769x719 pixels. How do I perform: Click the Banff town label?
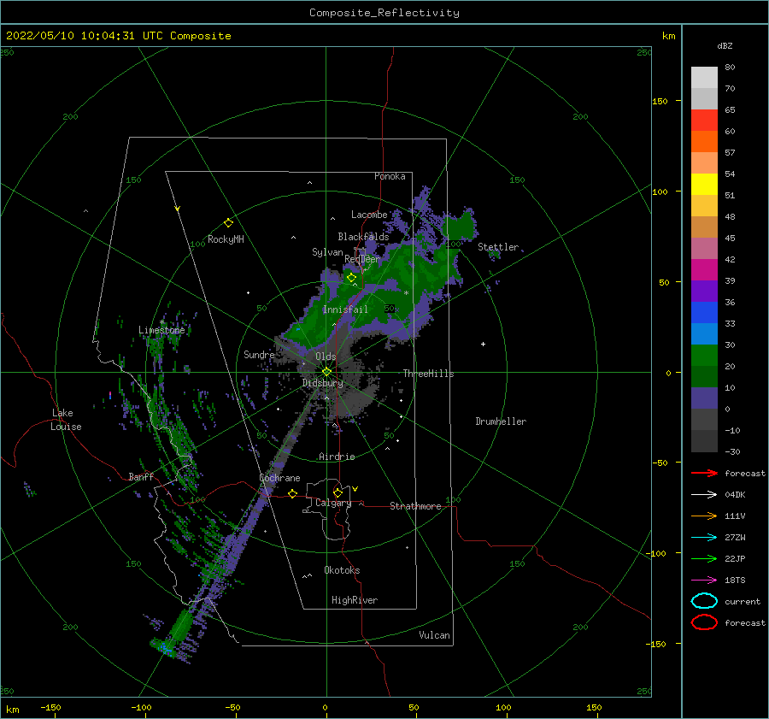coord(141,476)
